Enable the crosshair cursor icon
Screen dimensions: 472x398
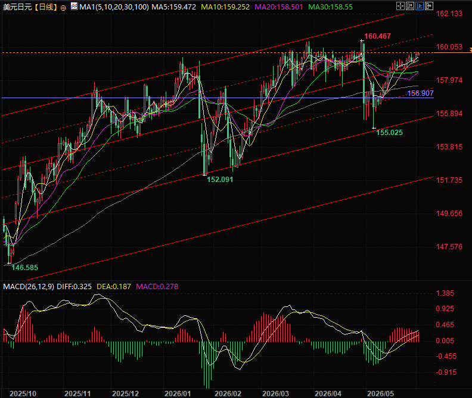400,6
